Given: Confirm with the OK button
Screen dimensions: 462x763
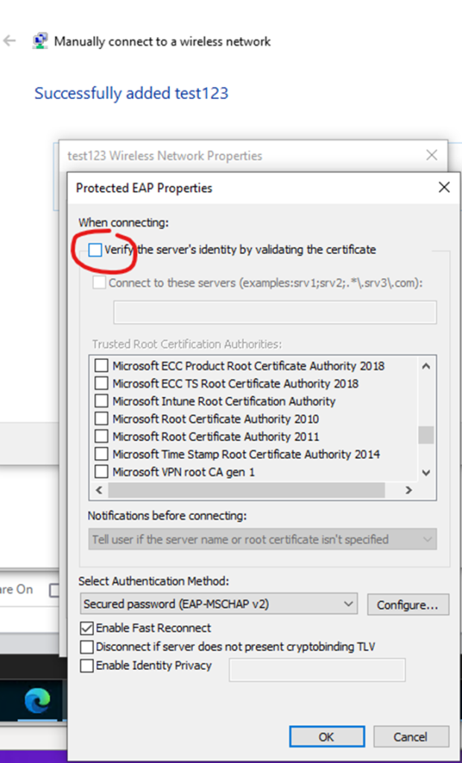Looking at the screenshot, I should pos(326,737).
